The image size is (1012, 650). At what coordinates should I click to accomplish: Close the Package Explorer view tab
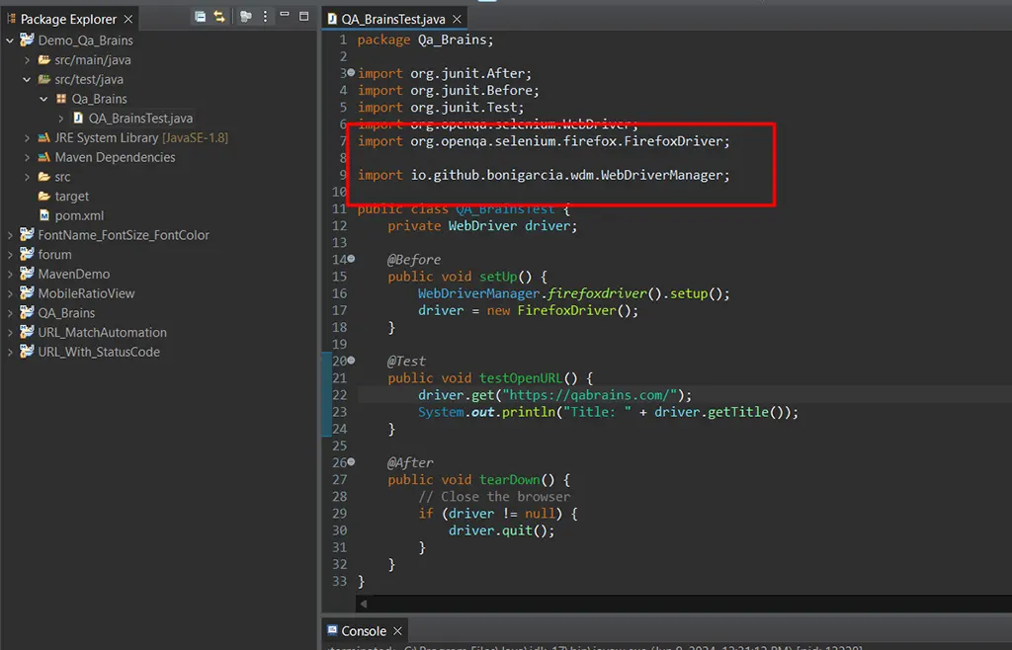(128, 19)
